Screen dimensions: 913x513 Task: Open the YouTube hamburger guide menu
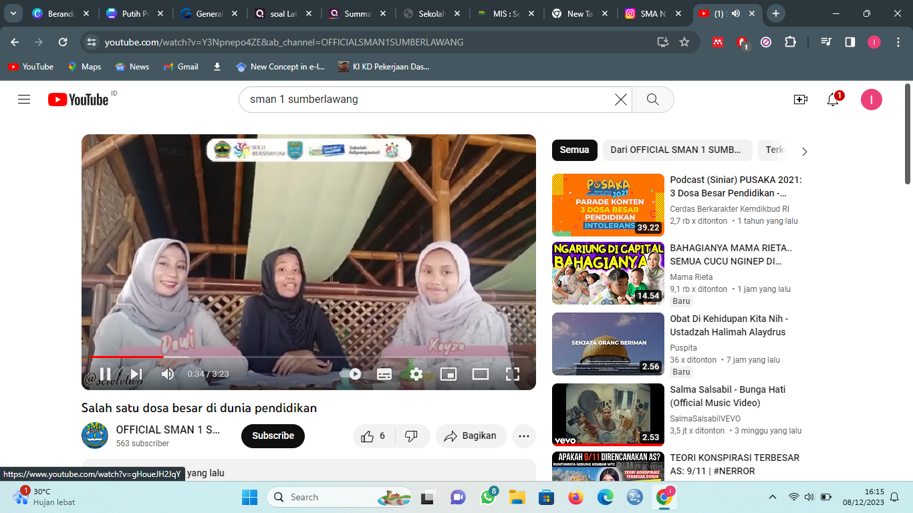tap(24, 100)
